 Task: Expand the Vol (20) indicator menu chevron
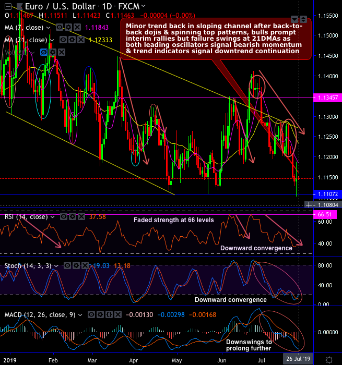[33, 53]
